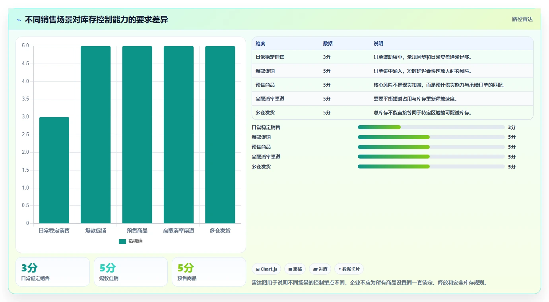Image resolution: width=549 pixels, height=302 pixels.
Task: Click the 3分 value in the table
Action: point(327,57)
